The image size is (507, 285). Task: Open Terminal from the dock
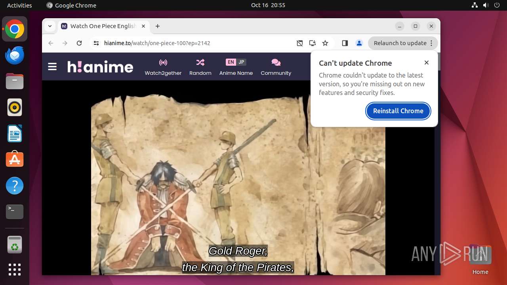point(15,212)
